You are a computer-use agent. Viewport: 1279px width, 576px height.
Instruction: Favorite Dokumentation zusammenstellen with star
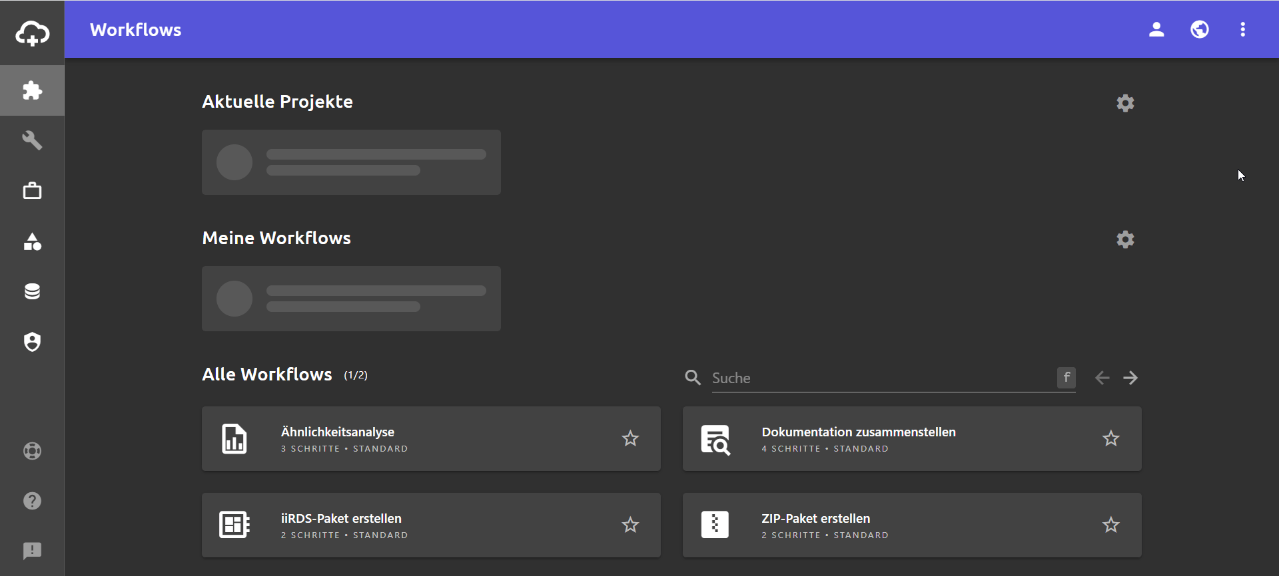[x=1110, y=439]
